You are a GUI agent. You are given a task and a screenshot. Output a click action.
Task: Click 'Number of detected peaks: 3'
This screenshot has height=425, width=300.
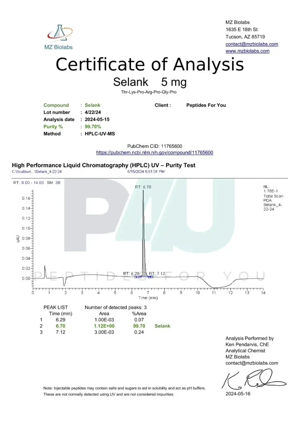pos(116,308)
